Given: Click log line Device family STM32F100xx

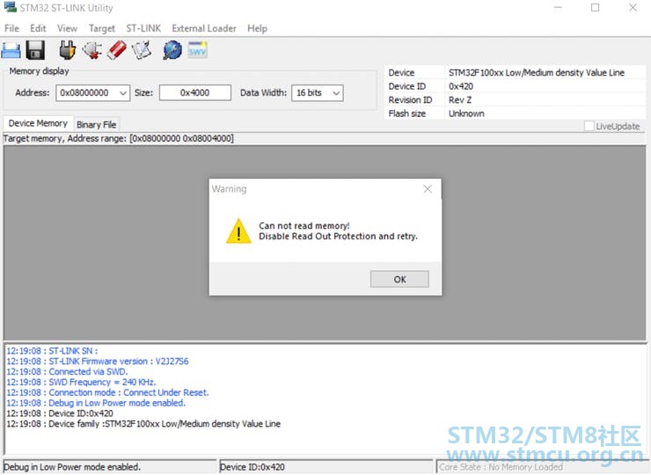Looking at the screenshot, I should point(143,423).
